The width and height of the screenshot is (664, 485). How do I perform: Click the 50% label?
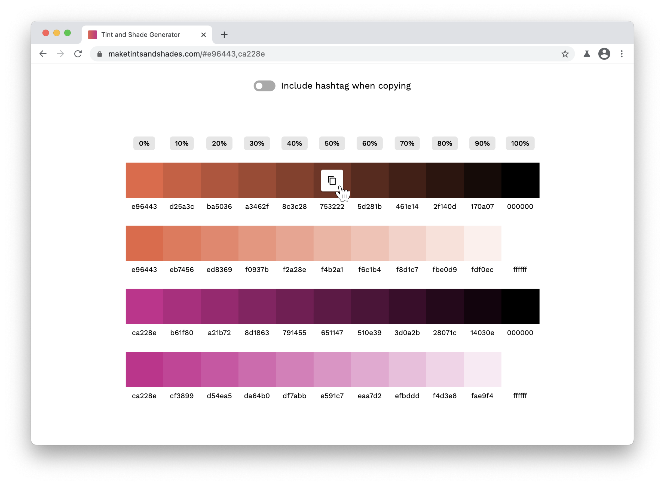(332, 144)
